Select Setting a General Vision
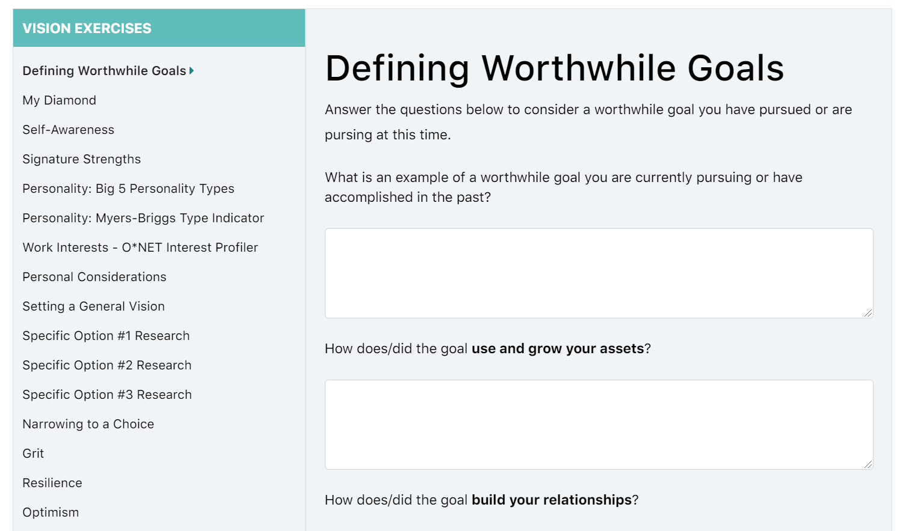 click(x=93, y=306)
